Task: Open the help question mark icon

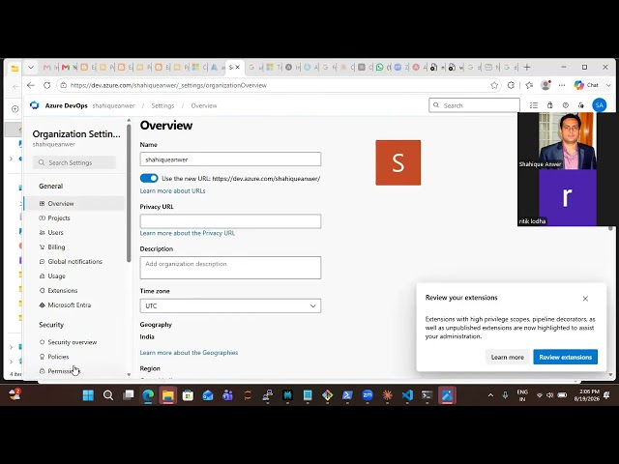Action: pyautogui.click(x=565, y=105)
